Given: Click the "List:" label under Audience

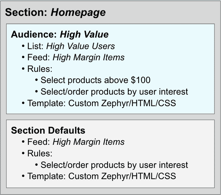Looking at the screenshot, I should [36, 46].
